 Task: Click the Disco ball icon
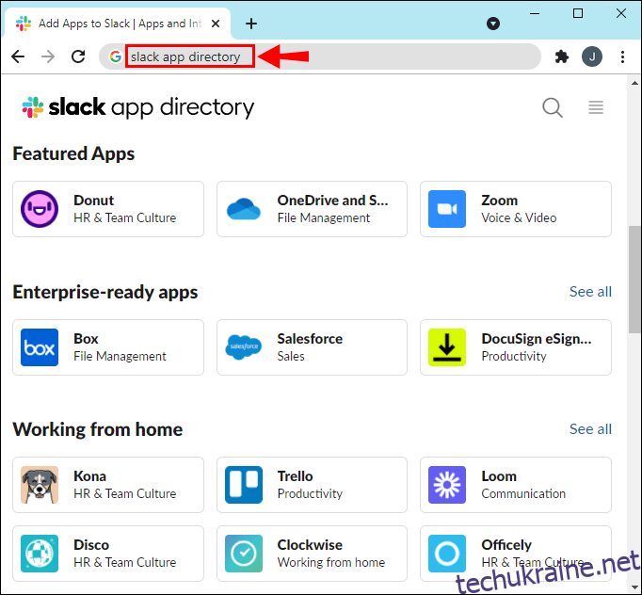coord(40,554)
